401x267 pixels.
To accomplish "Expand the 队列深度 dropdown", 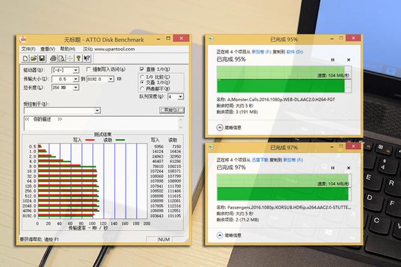I will coord(180,97).
